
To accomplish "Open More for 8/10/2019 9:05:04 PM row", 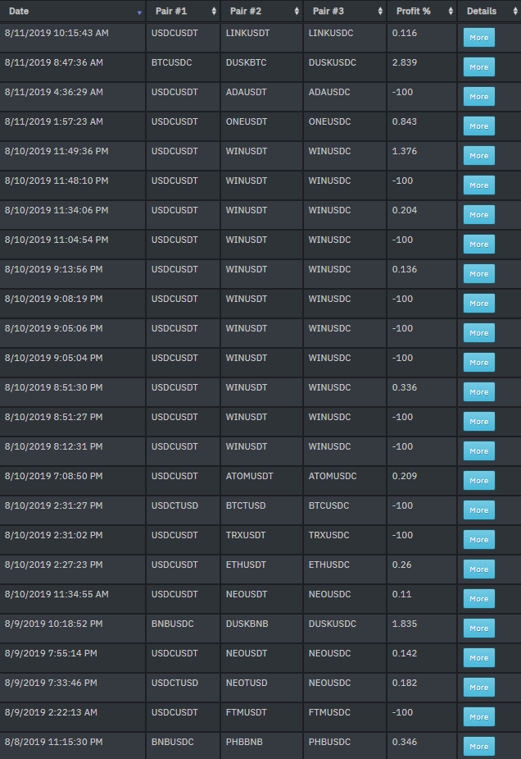I will click(479, 363).
